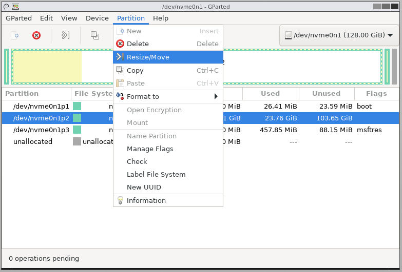
Task: Click green file system swatch for nvme0n1p1
Action: point(77,106)
